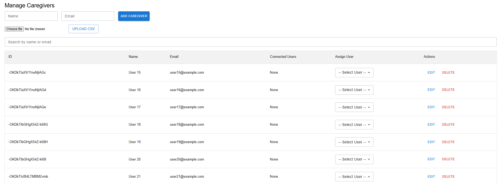Open Select User dropdown for User 15
The height and width of the screenshot is (184, 502).
[x=354, y=73]
